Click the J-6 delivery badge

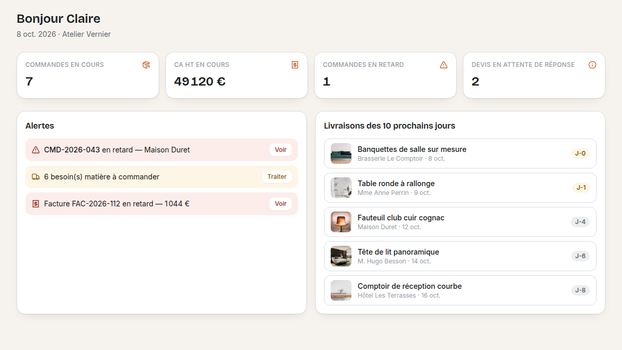click(581, 256)
